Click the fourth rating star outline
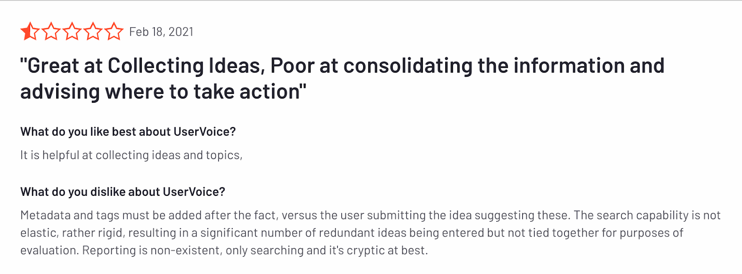This screenshot has width=742, height=274. 93,32
